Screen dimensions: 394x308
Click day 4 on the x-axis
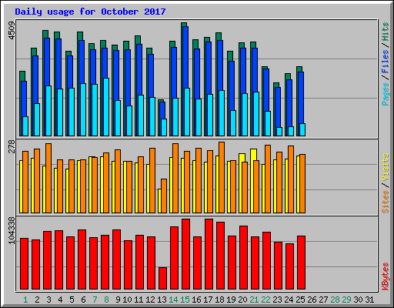(60, 300)
